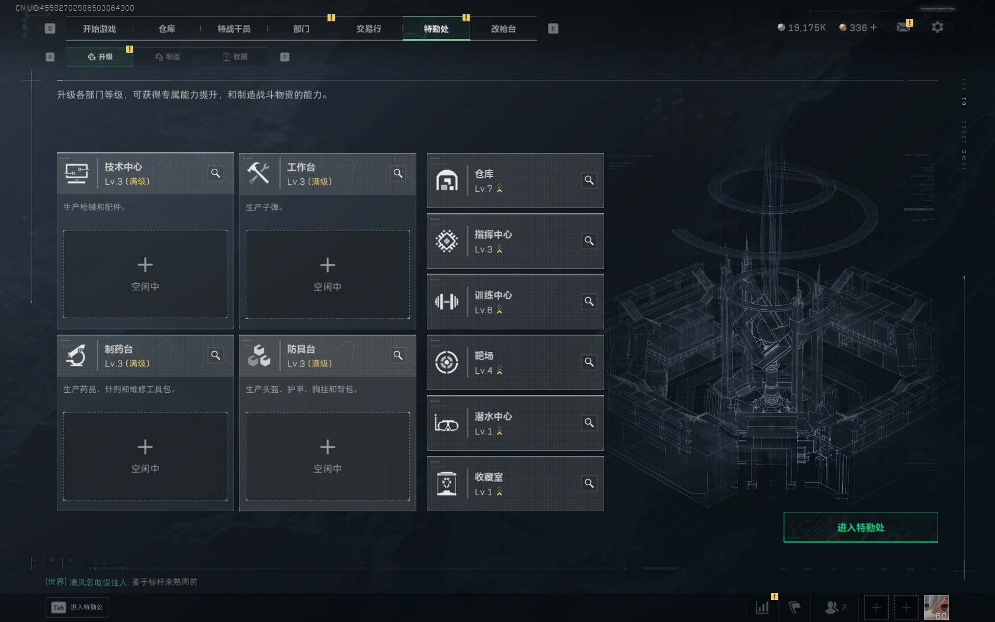995x622 pixels.
Task: Open 改枪台 tab
Action: pos(503,28)
